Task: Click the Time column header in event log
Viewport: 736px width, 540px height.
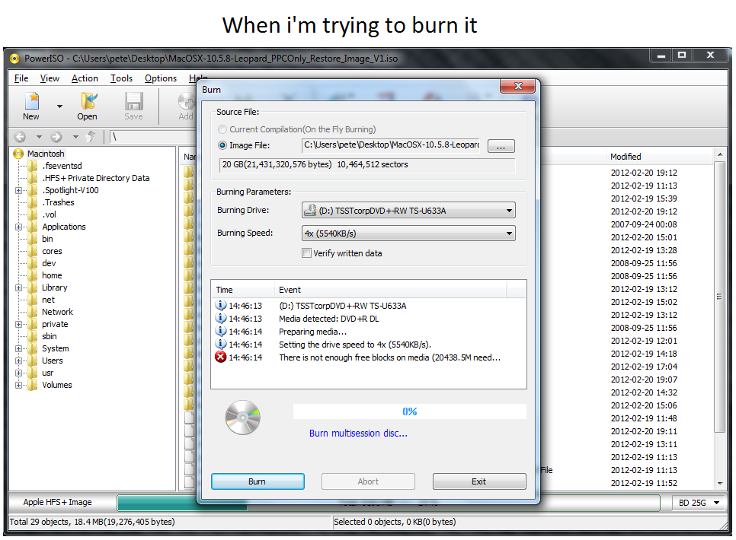Action: (243, 290)
